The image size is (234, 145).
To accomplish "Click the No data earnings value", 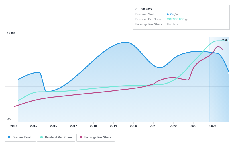I will [172, 24].
